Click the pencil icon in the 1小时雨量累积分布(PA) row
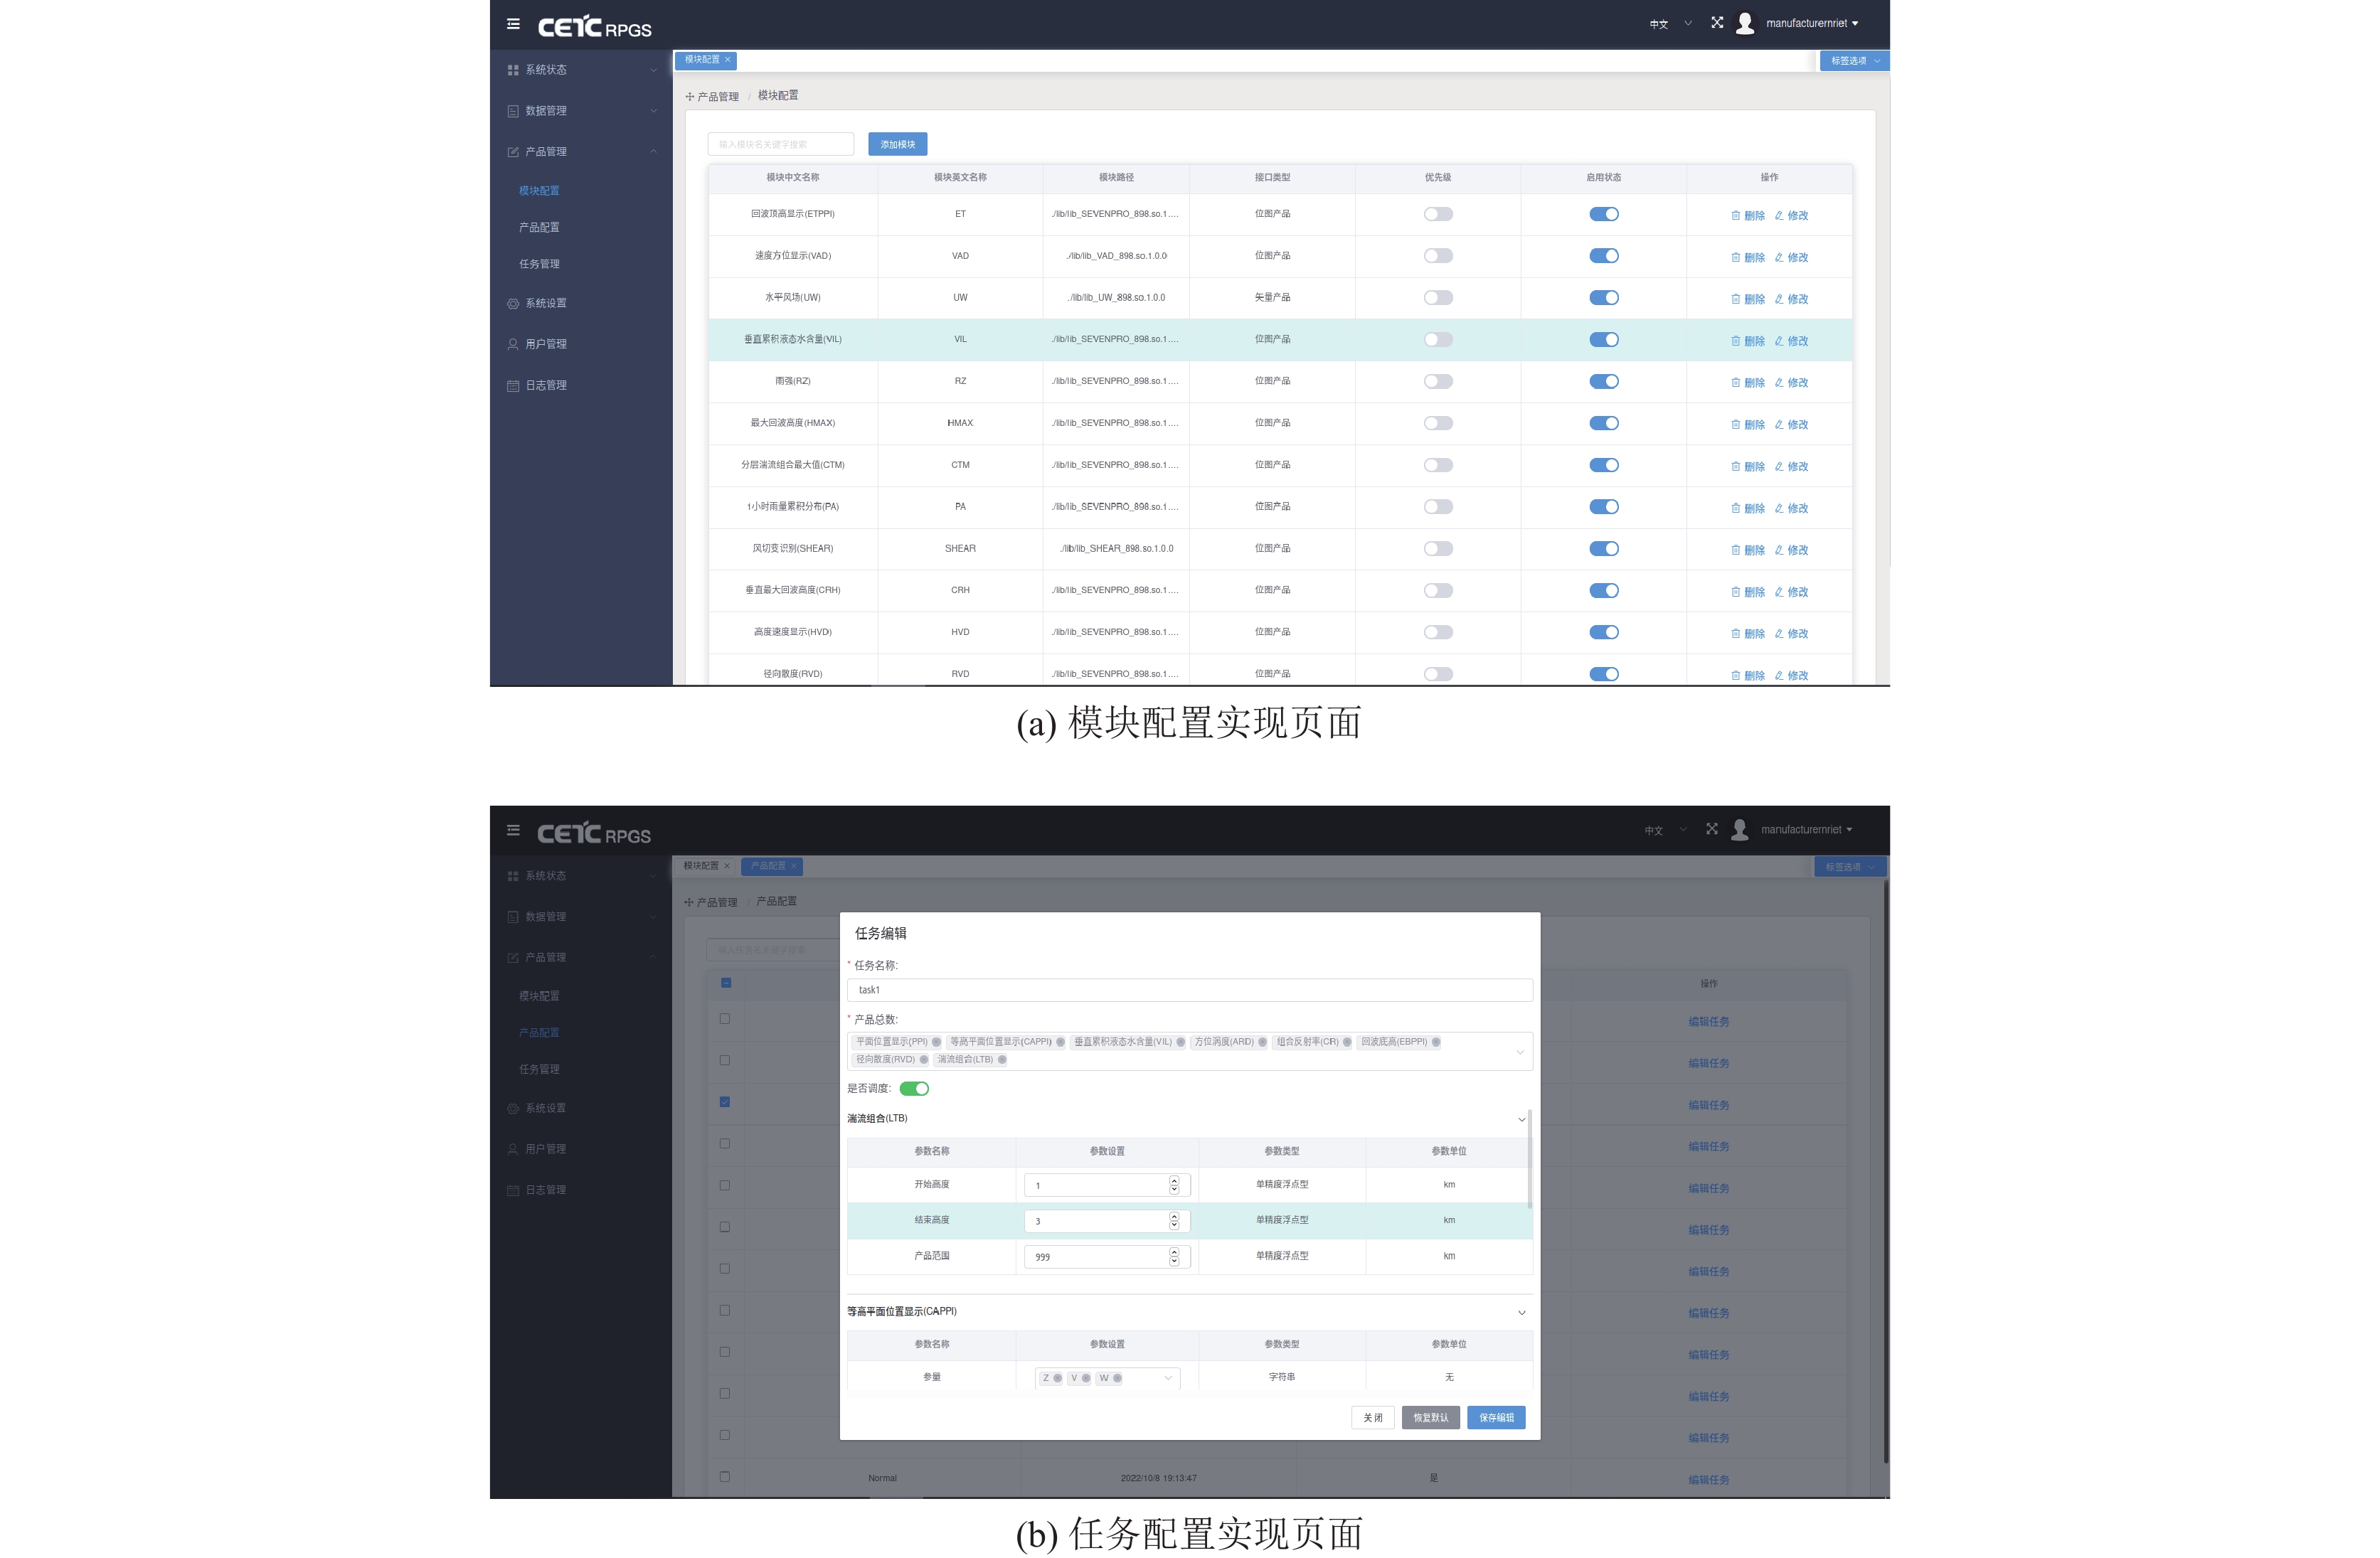The image size is (2380, 1558). click(1779, 508)
